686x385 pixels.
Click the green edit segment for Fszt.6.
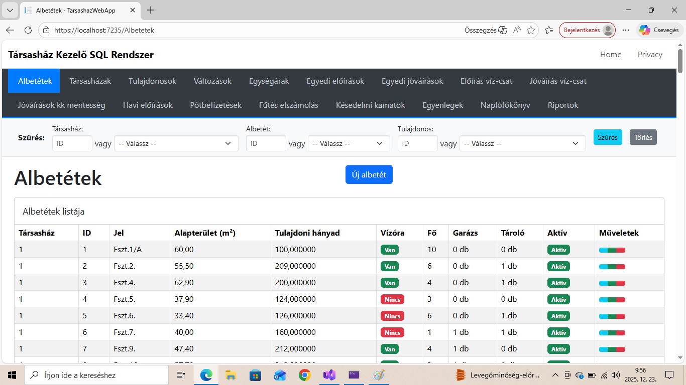(x=612, y=316)
